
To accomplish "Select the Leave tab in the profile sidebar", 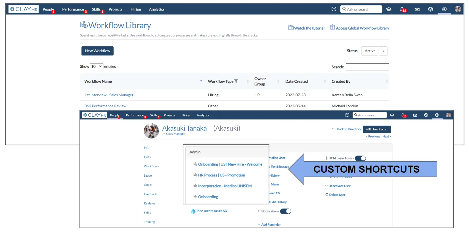I will (148, 175).
